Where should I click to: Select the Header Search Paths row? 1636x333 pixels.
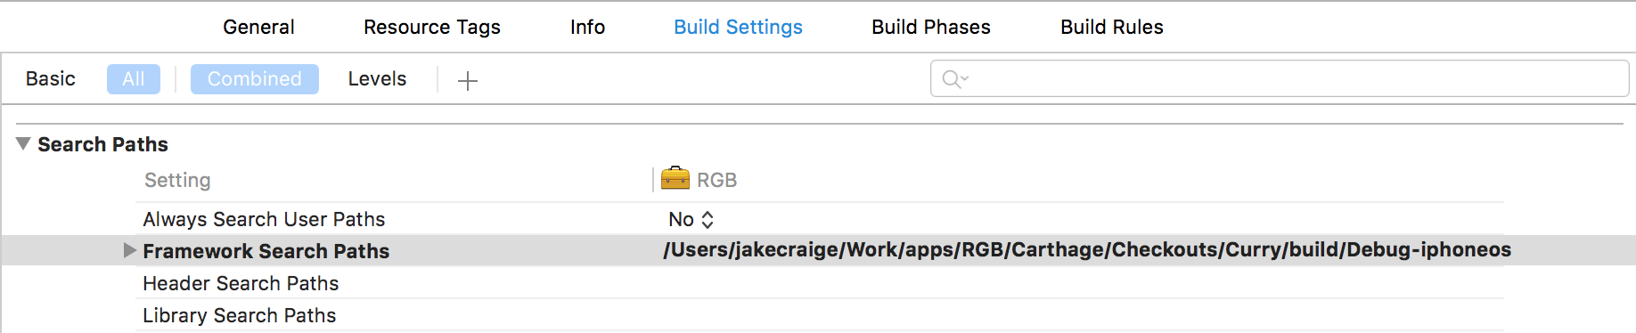(x=819, y=283)
